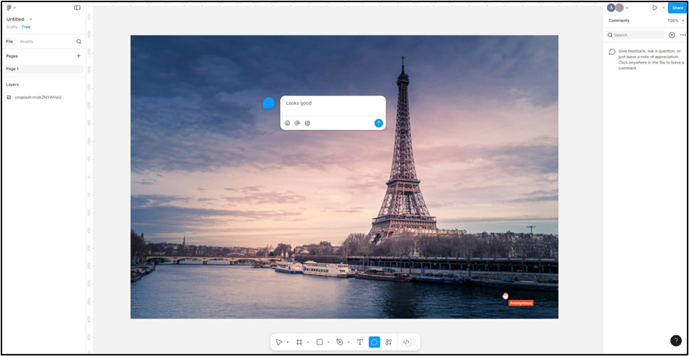Open the comments more options ellipsis
The image size is (689, 356).
(x=683, y=35)
